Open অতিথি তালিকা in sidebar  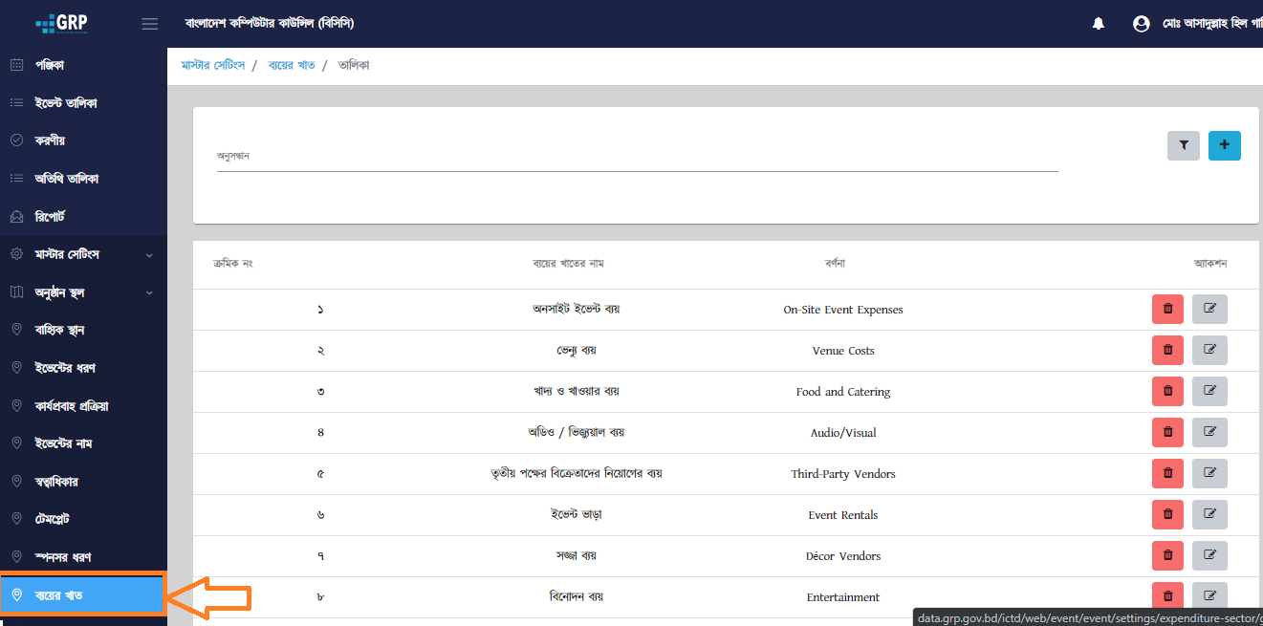tap(83, 179)
